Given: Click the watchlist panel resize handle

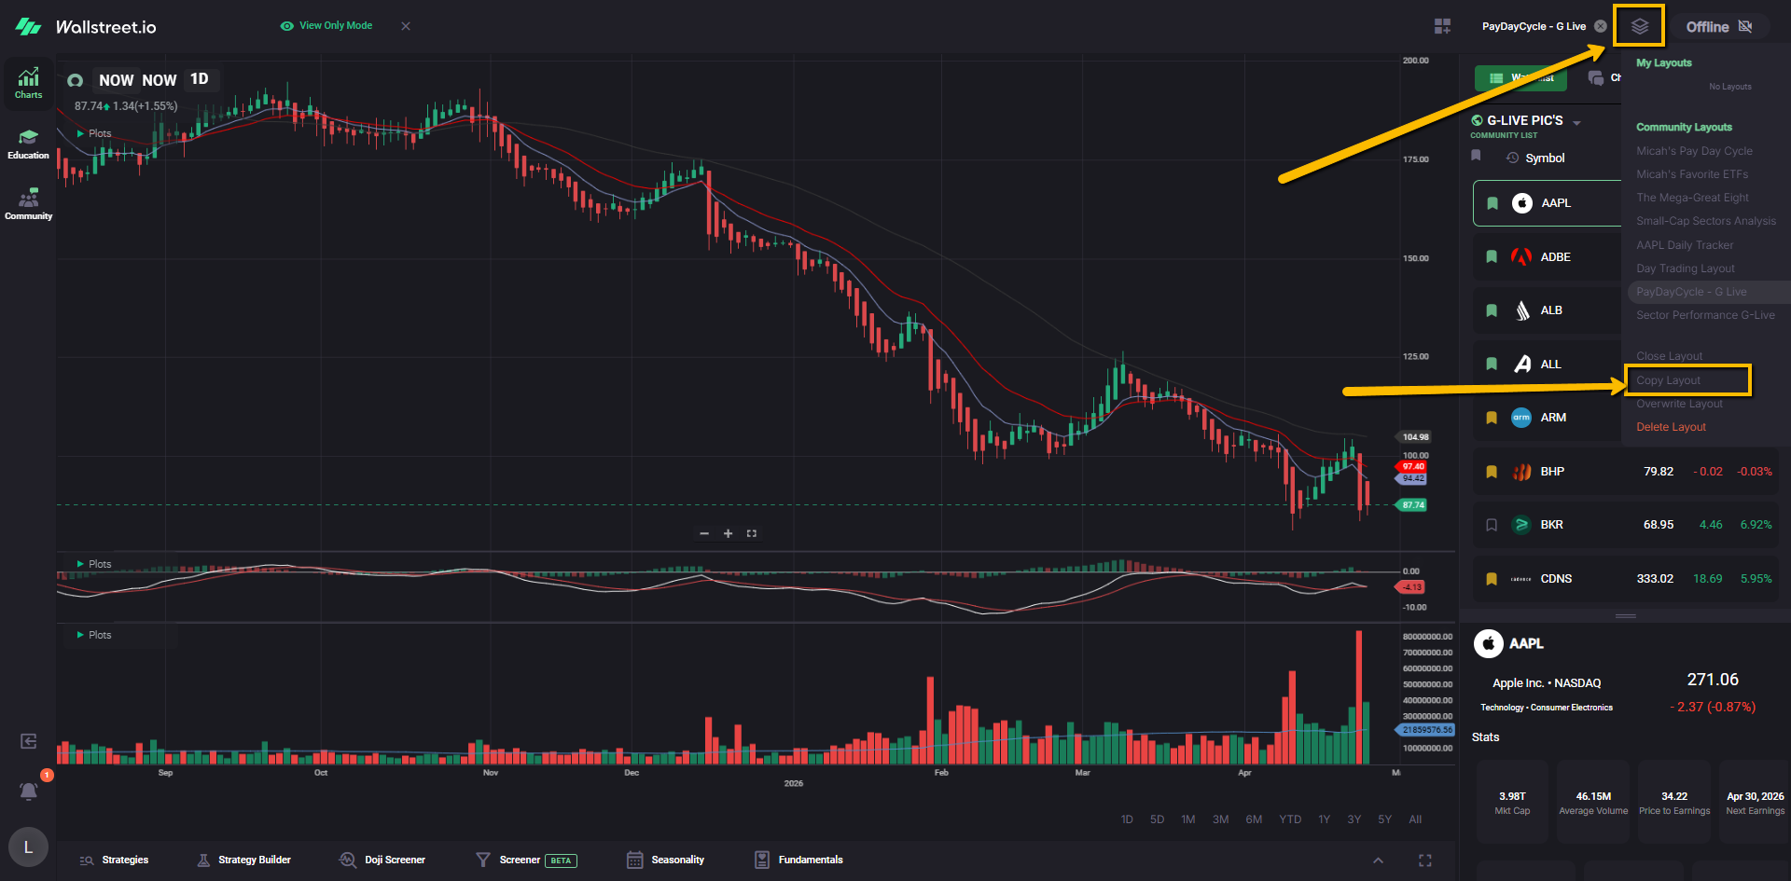Looking at the screenshot, I should (x=1625, y=616).
